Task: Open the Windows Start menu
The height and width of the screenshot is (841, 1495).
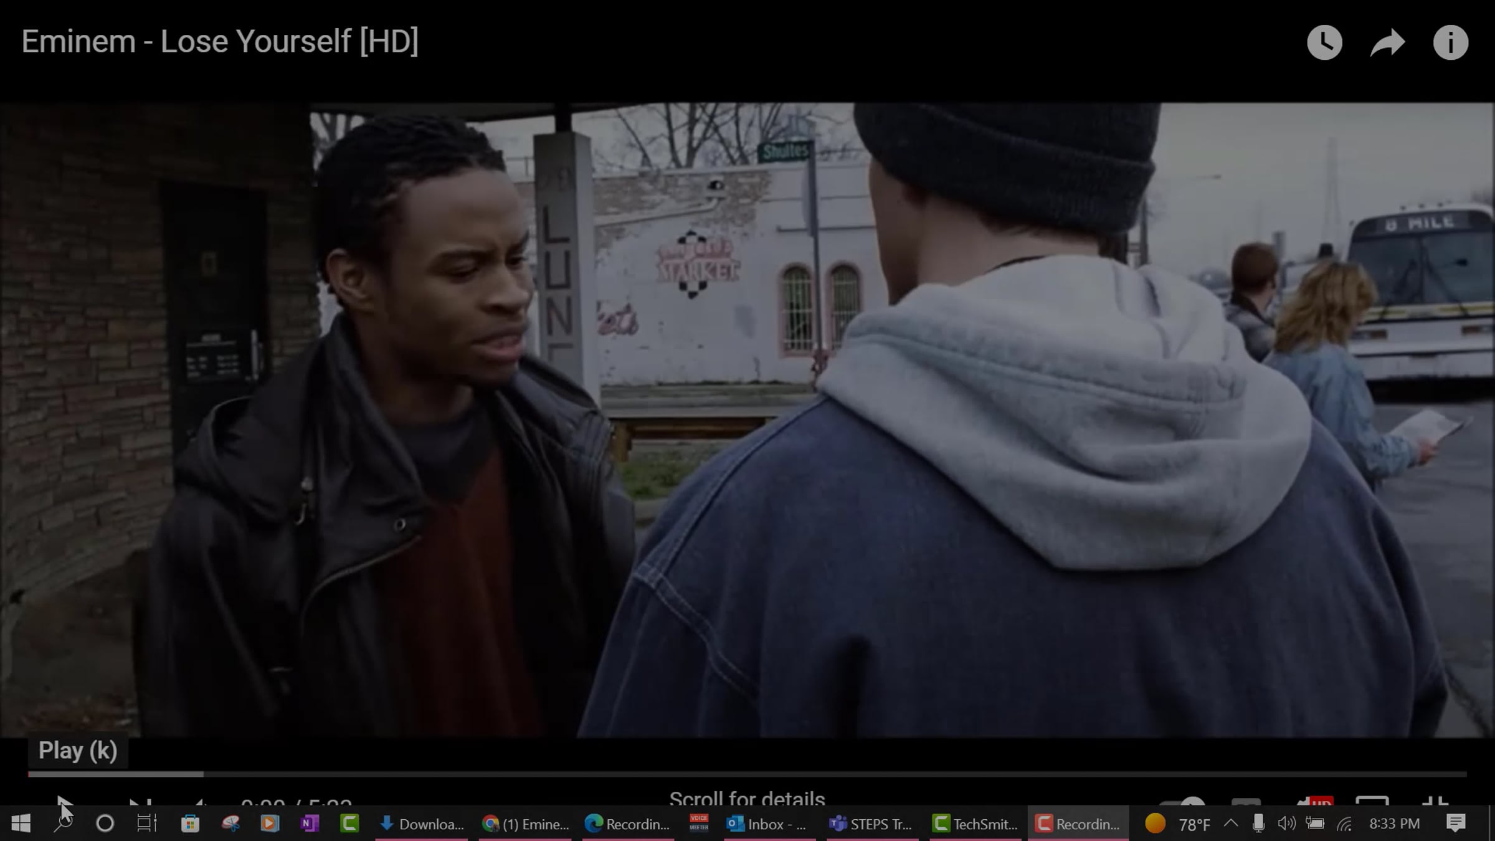Action: (x=21, y=824)
